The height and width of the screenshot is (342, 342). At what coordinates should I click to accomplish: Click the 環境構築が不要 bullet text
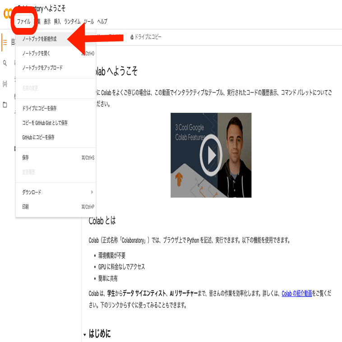pyautogui.click(x=112, y=255)
